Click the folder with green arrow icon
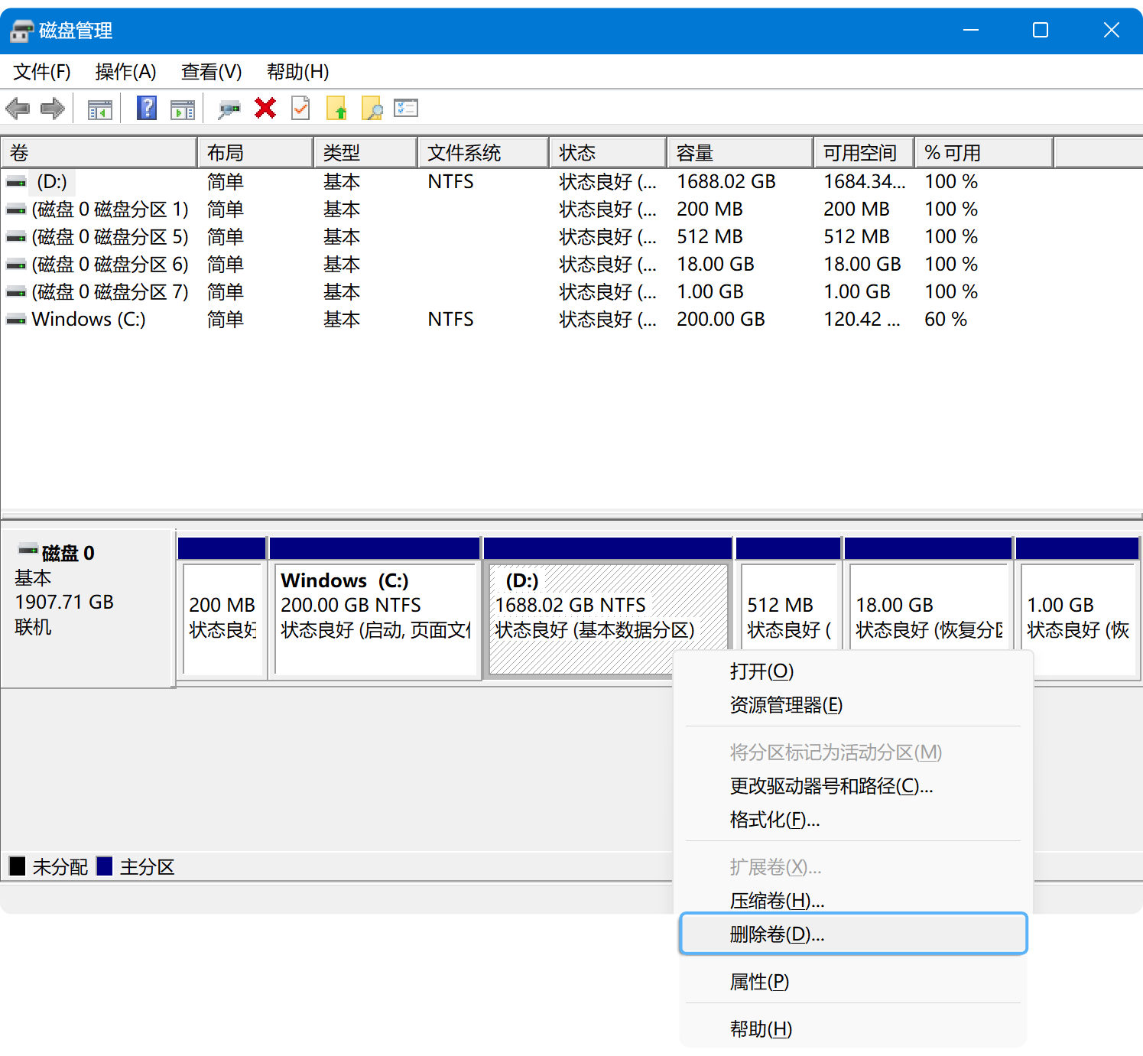Viewport: 1143px width, 1056px height. [x=336, y=109]
